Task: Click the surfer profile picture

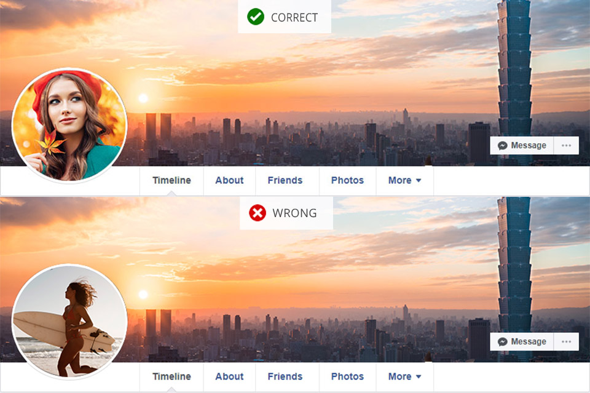Action: tap(69, 322)
